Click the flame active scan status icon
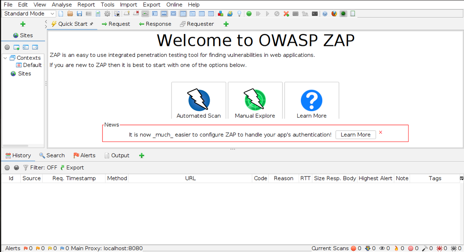 click(x=396, y=248)
